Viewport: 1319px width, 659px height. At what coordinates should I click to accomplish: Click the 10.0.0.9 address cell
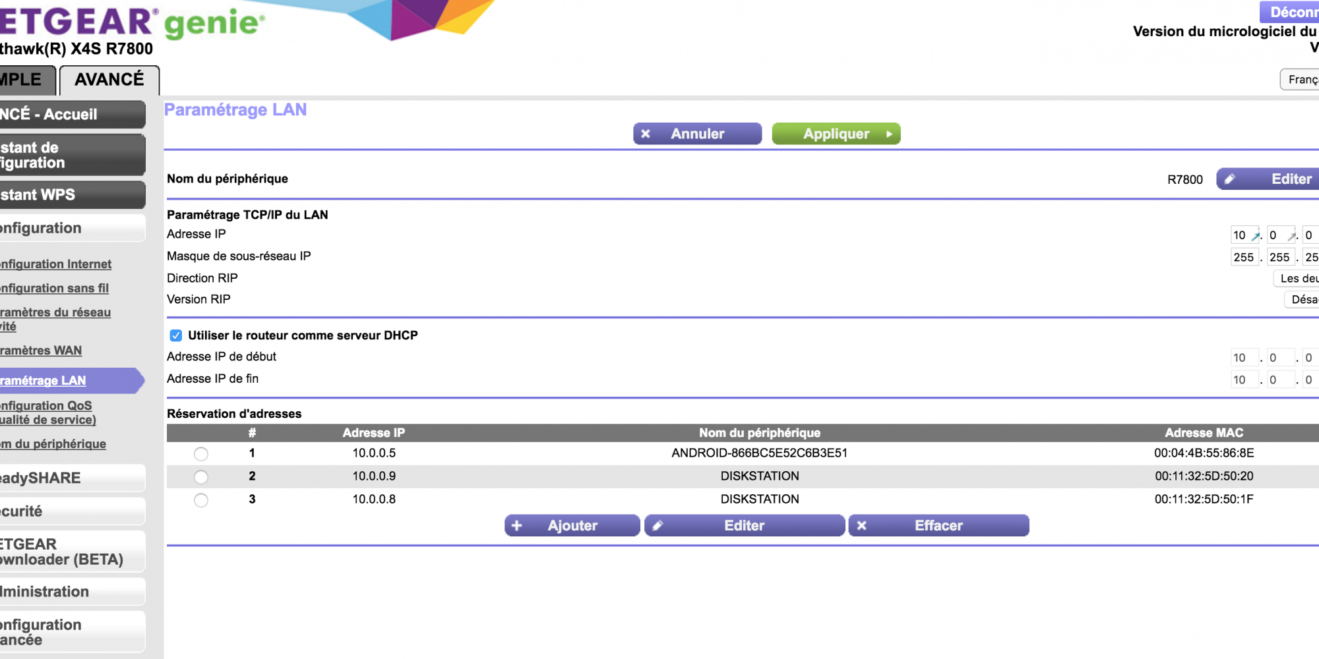(374, 476)
